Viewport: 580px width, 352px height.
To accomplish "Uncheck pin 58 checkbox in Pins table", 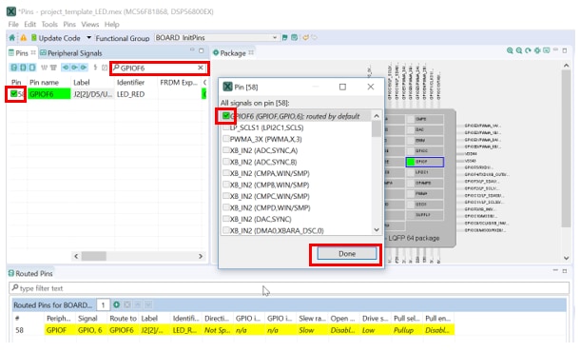I will pyautogui.click(x=13, y=94).
